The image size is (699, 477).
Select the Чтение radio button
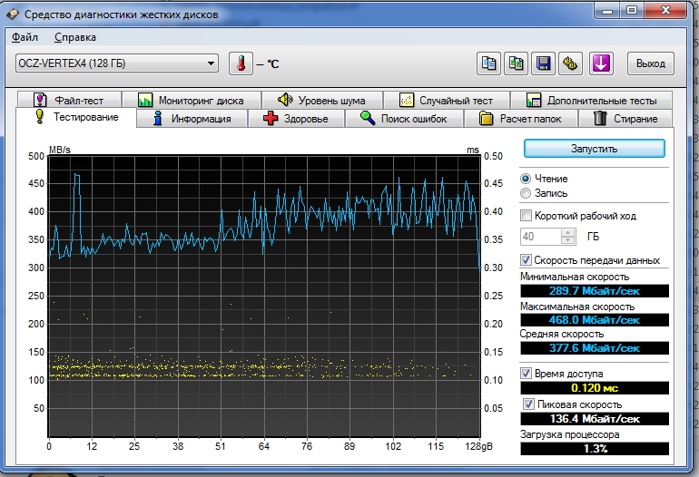click(x=526, y=179)
